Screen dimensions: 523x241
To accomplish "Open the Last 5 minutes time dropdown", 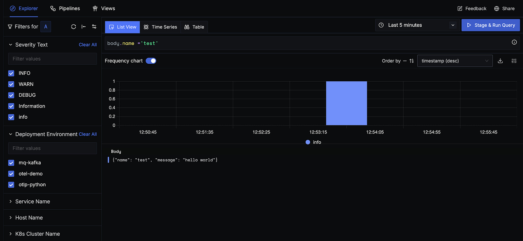I will [x=417, y=25].
